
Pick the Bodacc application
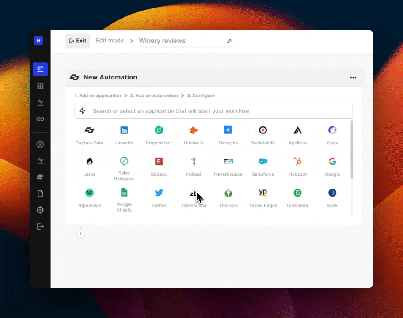tap(159, 167)
